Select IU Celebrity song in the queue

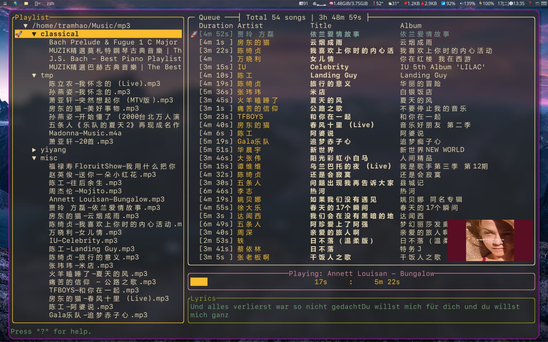coord(329,67)
